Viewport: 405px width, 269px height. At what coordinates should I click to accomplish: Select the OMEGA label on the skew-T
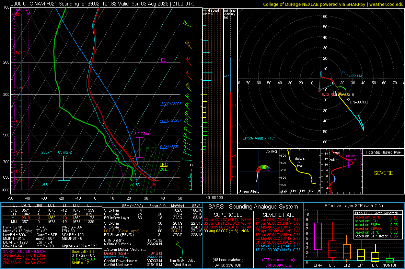tap(21, 10)
